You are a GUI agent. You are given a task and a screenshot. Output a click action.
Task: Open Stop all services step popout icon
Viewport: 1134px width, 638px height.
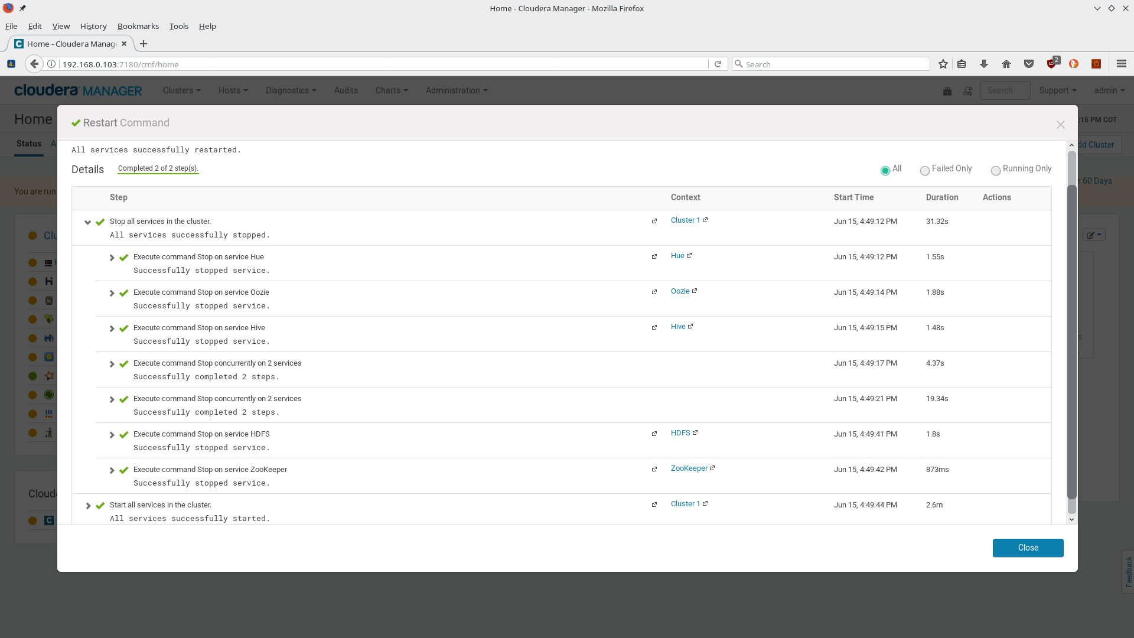[x=654, y=221]
